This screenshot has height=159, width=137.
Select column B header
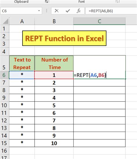54,21
